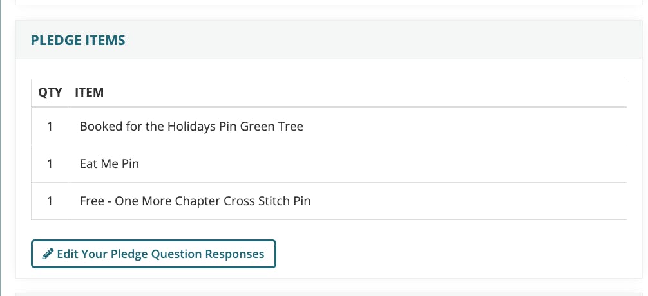The height and width of the screenshot is (296, 648).
Task: Open Edit Your Pledge Question Responses
Action: pos(153,254)
